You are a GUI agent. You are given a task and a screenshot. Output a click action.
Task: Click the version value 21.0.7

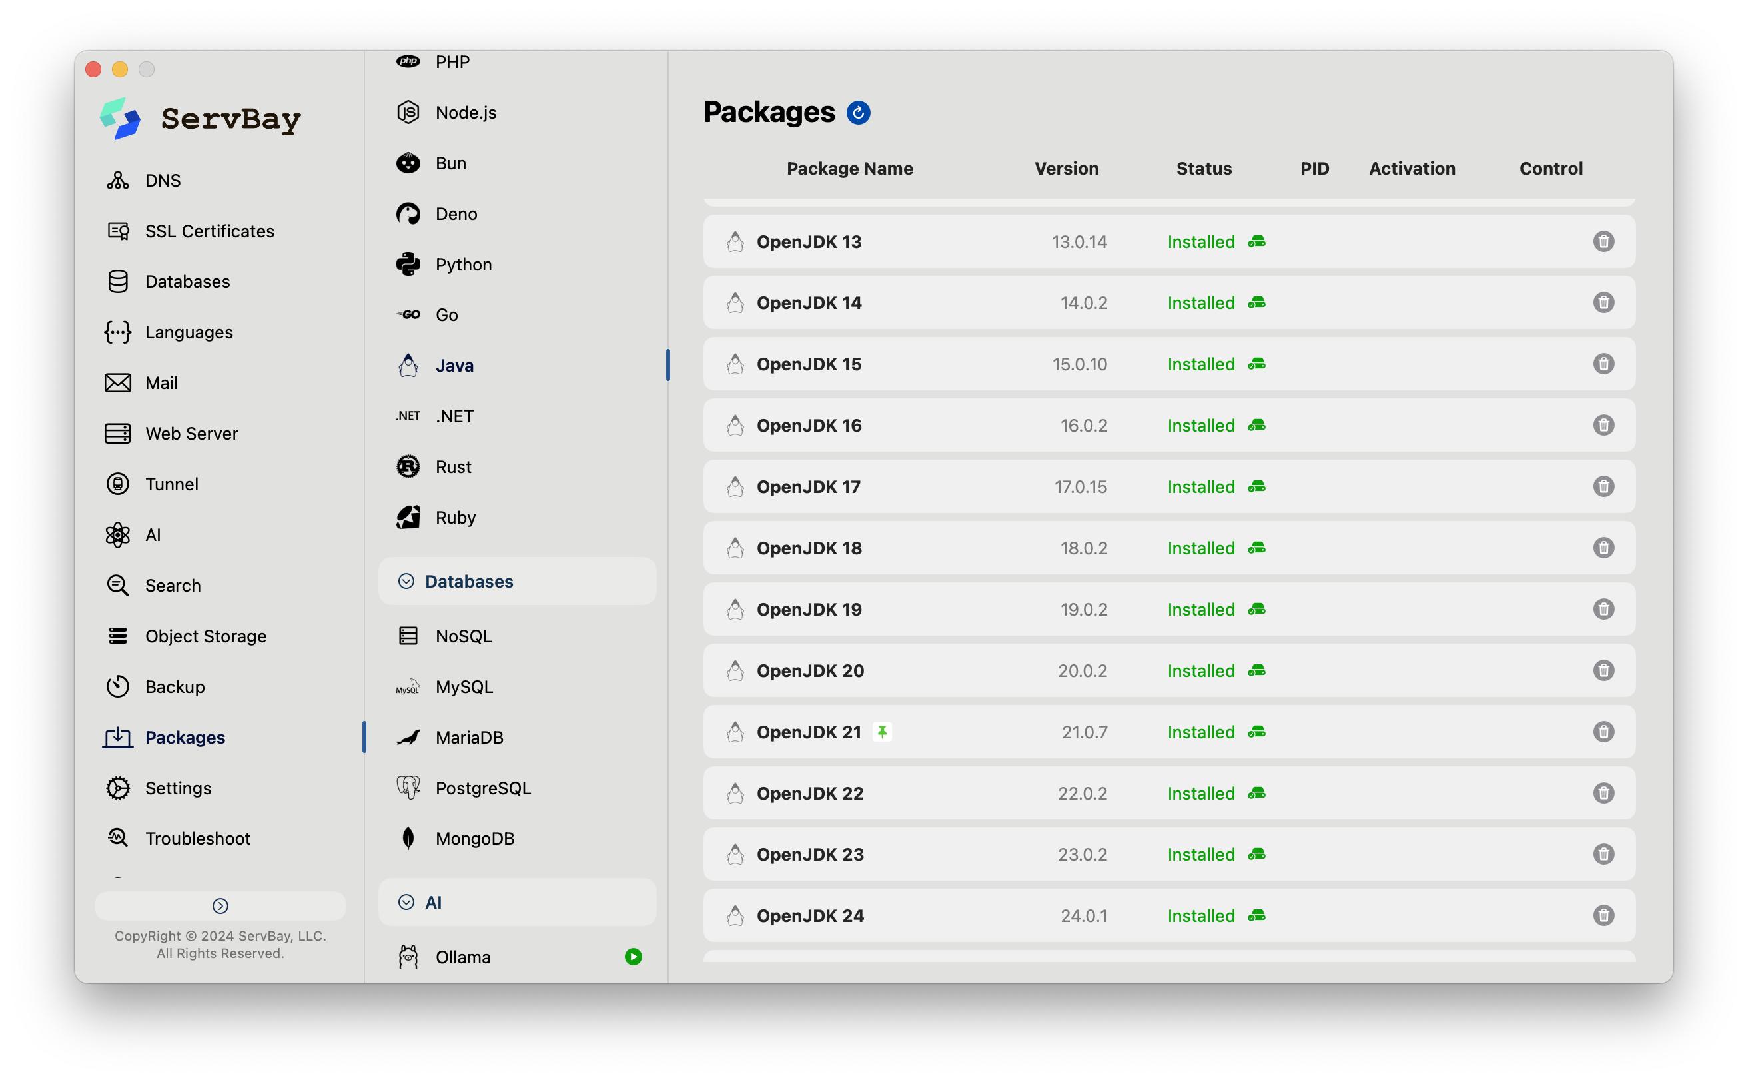pyautogui.click(x=1084, y=732)
